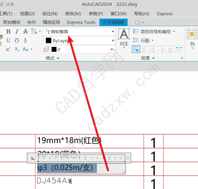The image size is (198, 189).
Task: Switch to the 精选应用 tab
Action: pos(51,22)
